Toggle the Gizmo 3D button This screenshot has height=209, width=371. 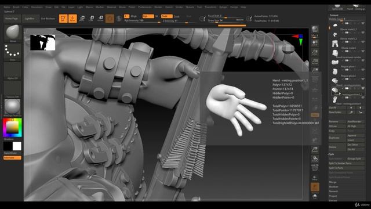click(110, 19)
